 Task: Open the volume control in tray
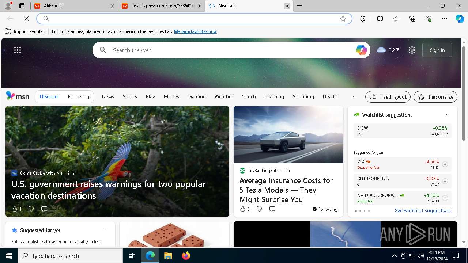coord(420,256)
